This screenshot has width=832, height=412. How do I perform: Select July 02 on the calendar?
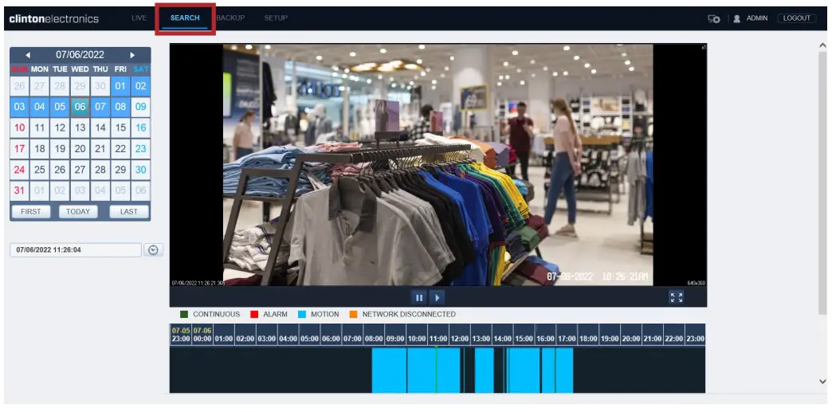click(140, 86)
